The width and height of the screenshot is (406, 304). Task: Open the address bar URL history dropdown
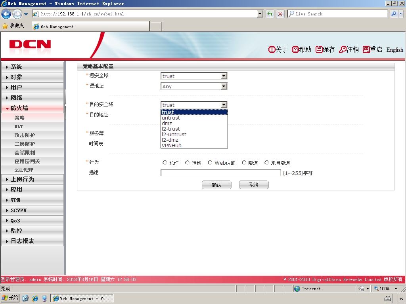coord(260,14)
